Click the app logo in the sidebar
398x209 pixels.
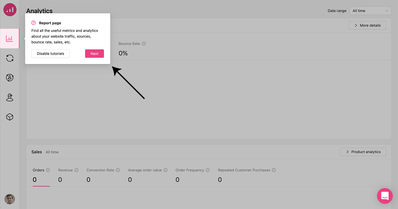(10, 10)
